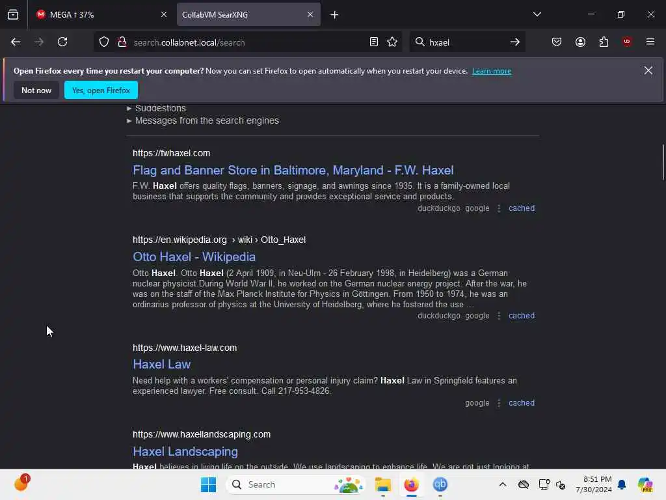Open a new tab
Image resolution: width=666 pixels, height=500 pixels.
[x=334, y=15]
